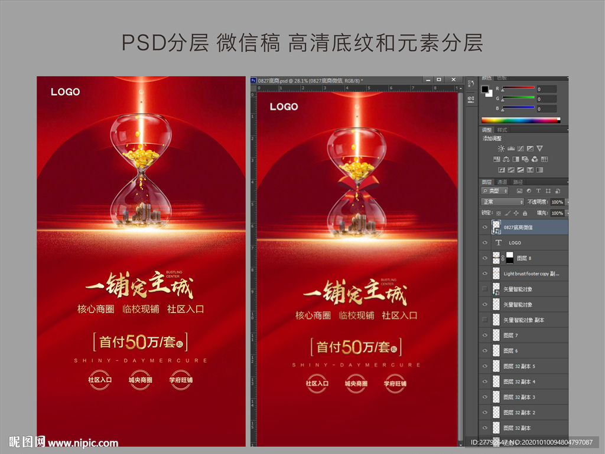The width and height of the screenshot is (605, 454).
Task: Open the Properties collapsed panel icon
Action: click(x=471, y=99)
